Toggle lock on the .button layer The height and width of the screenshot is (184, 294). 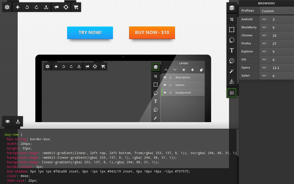tap(170, 85)
